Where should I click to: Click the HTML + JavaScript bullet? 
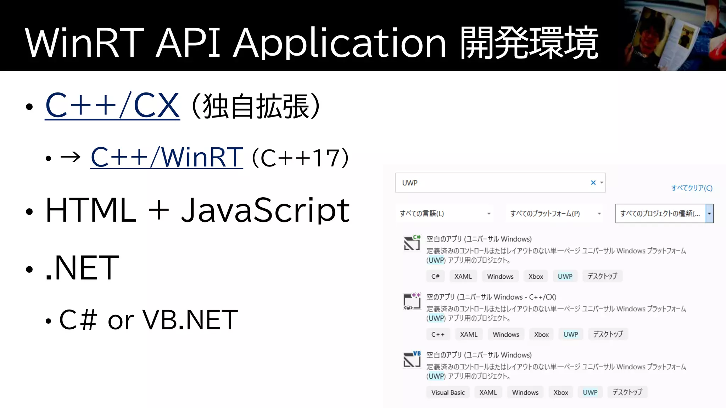[x=198, y=210]
